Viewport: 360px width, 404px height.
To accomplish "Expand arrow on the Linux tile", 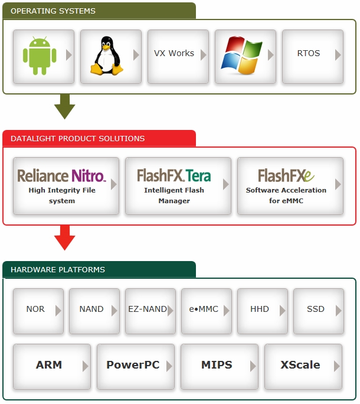I will [x=136, y=55].
